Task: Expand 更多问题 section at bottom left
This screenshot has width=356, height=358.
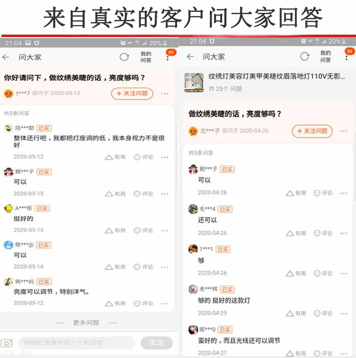Action: tap(86, 322)
